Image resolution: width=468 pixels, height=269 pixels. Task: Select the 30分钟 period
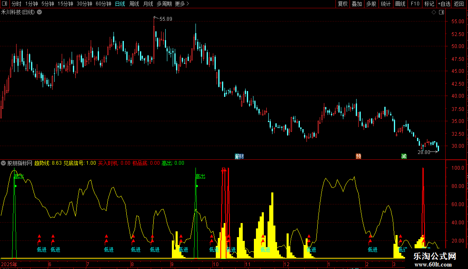pyautogui.click(x=84, y=4)
